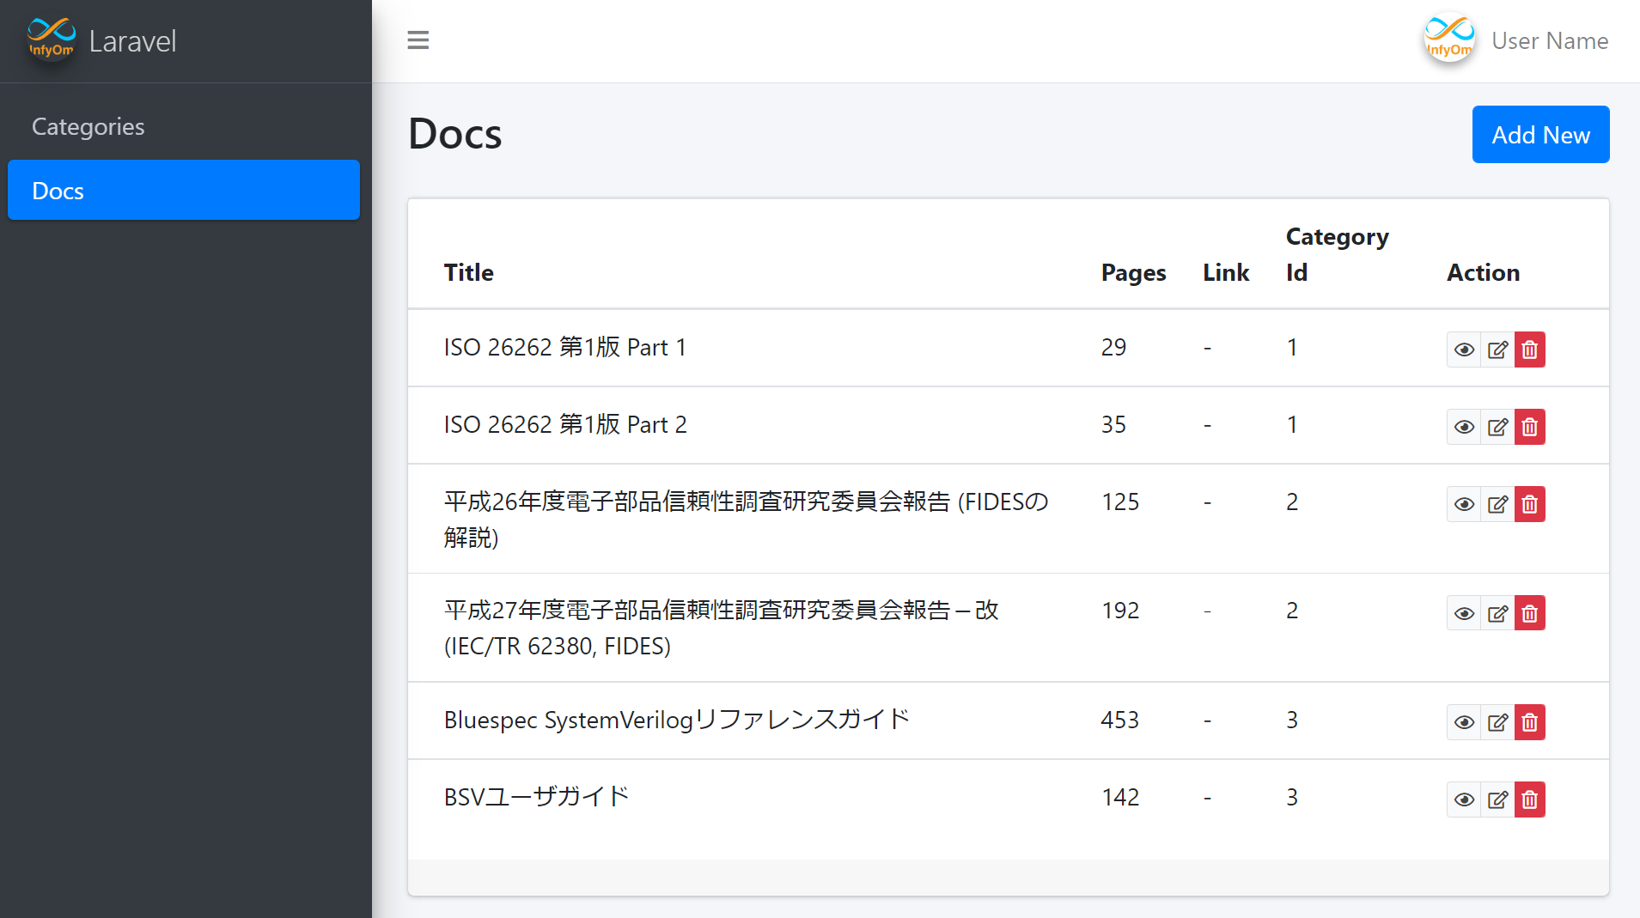The image size is (1640, 918).
Task: Open Categories in the sidebar
Action: click(x=88, y=126)
